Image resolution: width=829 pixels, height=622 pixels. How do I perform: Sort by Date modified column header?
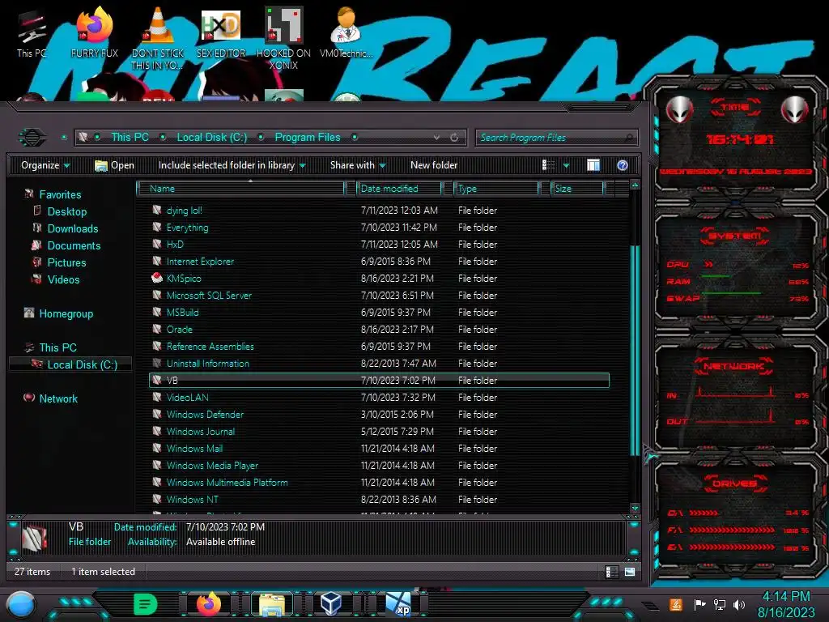400,188
